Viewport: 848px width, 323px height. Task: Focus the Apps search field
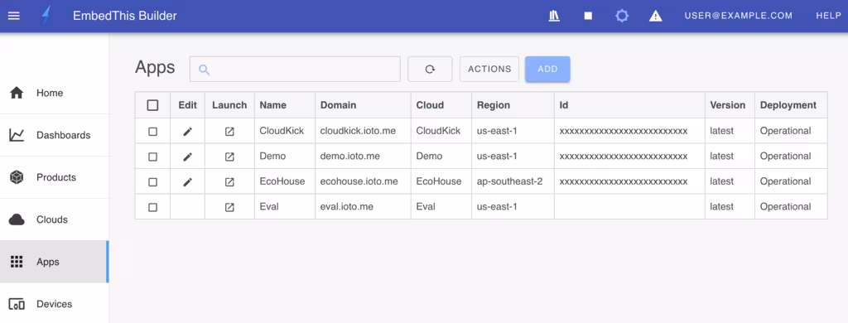[x=295, y=70]
